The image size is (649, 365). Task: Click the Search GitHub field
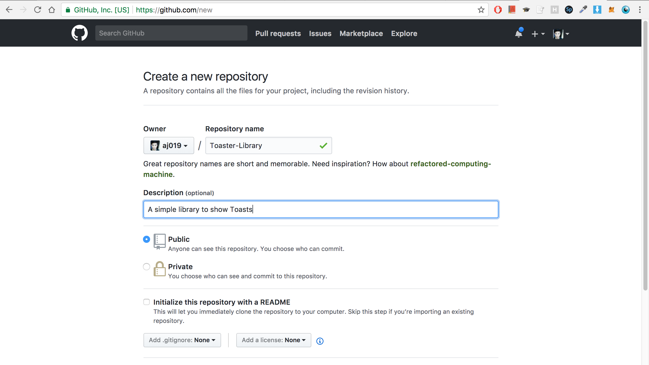click(x=171, y=33)
